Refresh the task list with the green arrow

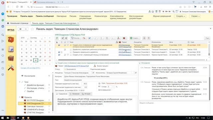coord(57,38)
